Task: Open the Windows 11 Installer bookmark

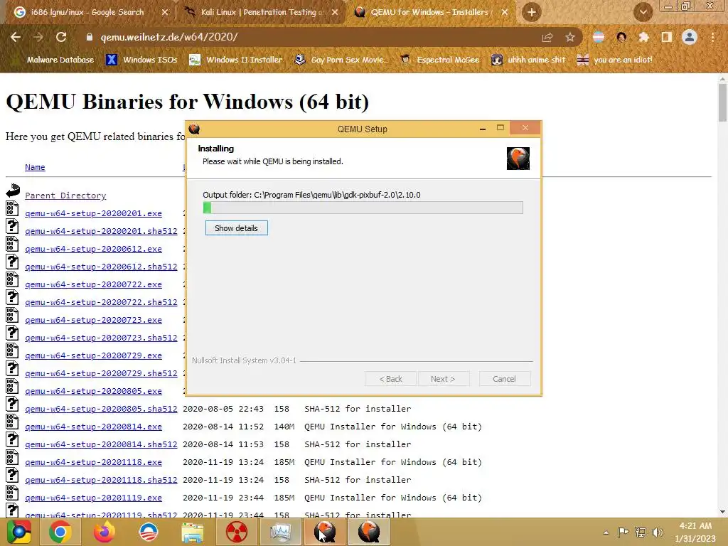Action: (x=236, y=60)
